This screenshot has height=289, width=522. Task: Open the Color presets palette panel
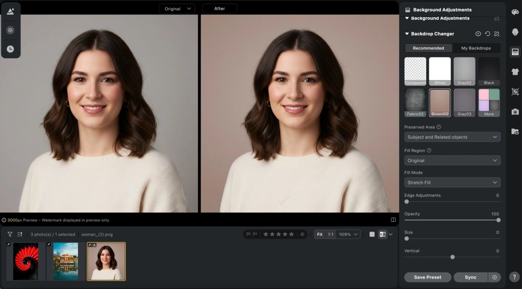pos(515,13)
